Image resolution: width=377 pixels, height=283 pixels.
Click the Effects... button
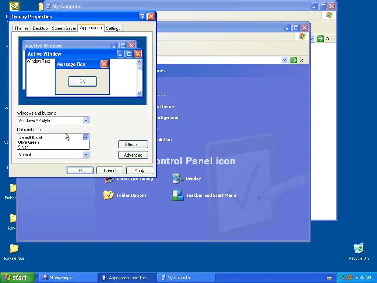click(x=133, y=144)
